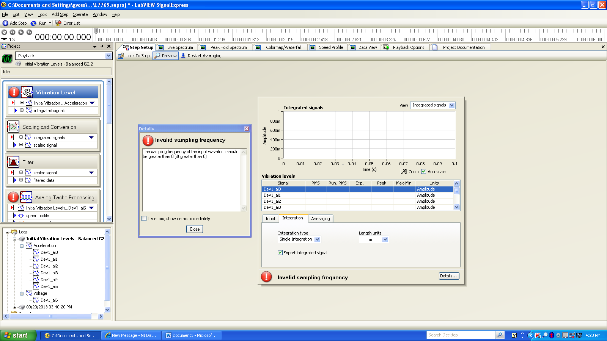
Task: Select the Dev1_ai2 row in Vibration levels
Action: tap(357, 201)
